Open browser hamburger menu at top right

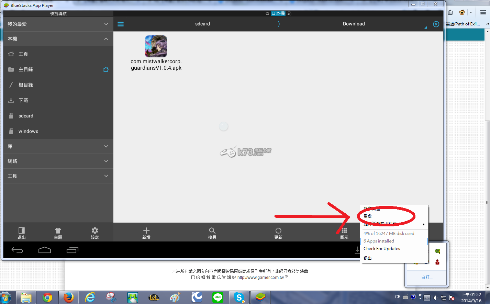tap(483, 12)
